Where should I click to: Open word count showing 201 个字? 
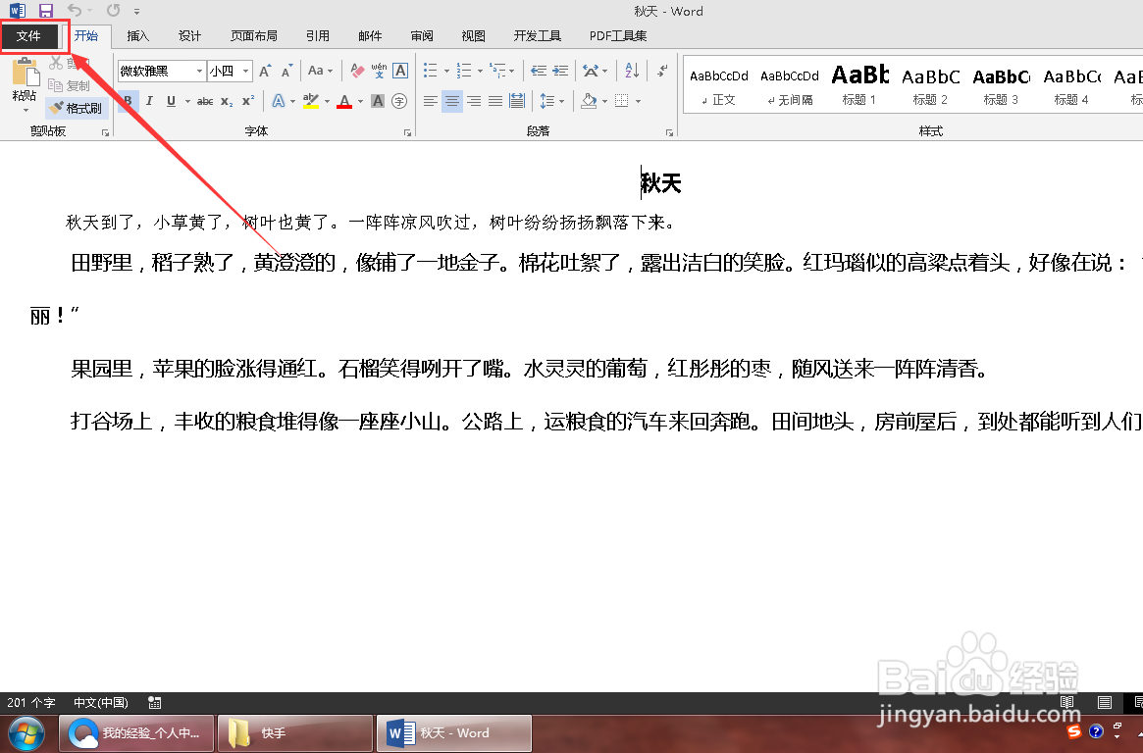(31, 703)
